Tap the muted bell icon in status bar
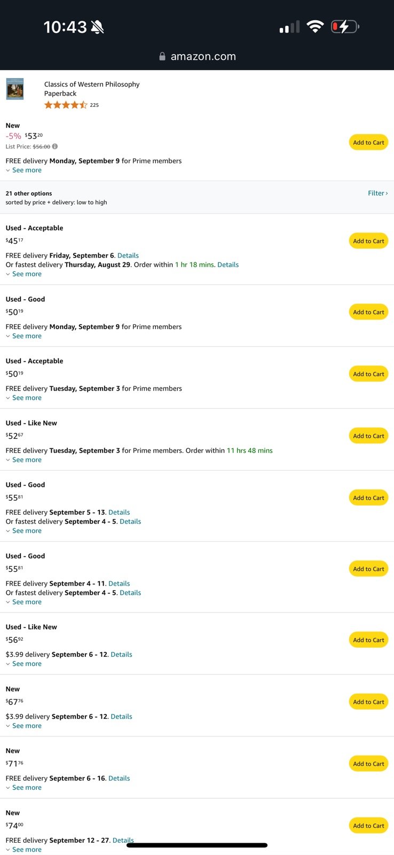This screenshot has width=394, height=855. point(98,27)
